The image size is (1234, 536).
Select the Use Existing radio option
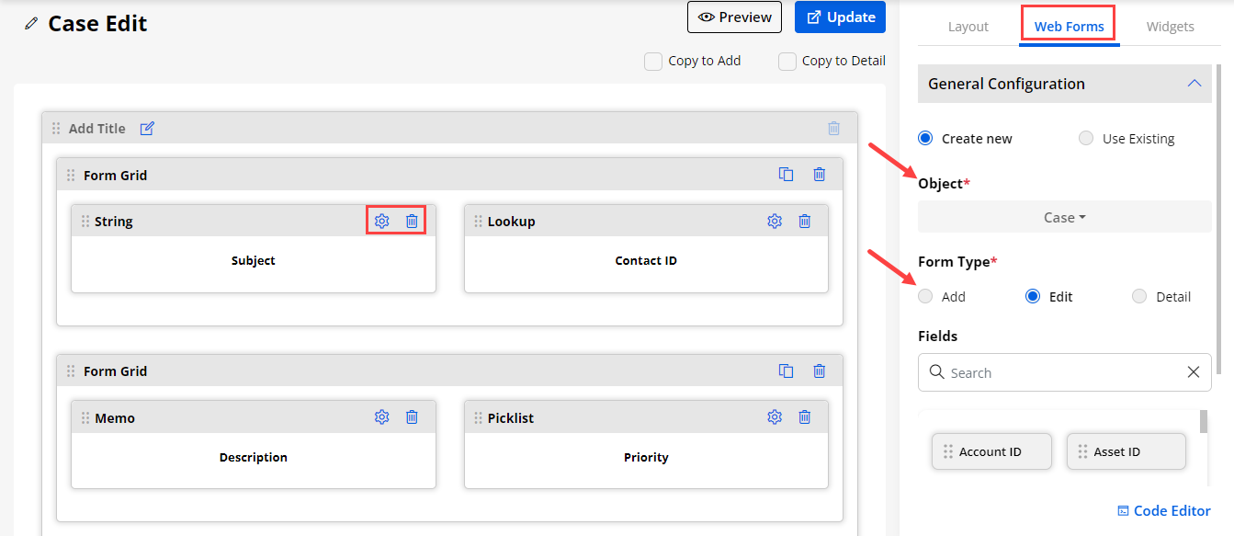pos(1086,139)
